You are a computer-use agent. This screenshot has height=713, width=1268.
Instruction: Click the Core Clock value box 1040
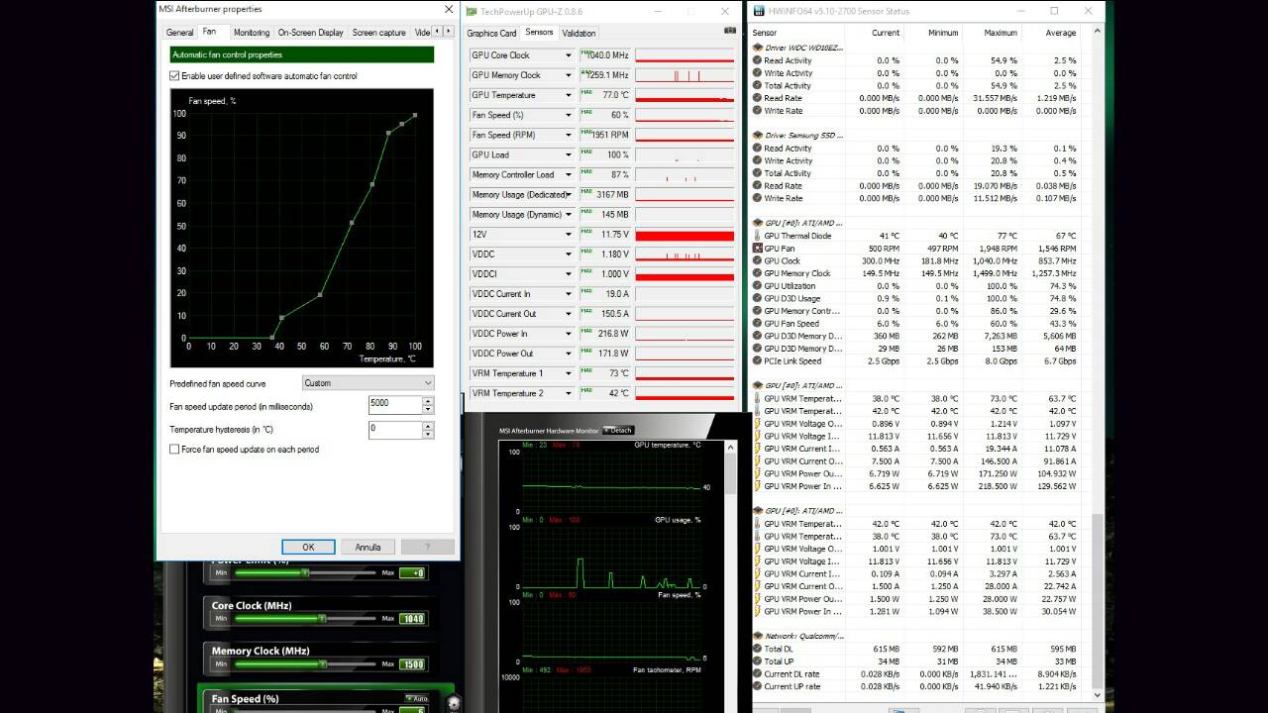413,619
